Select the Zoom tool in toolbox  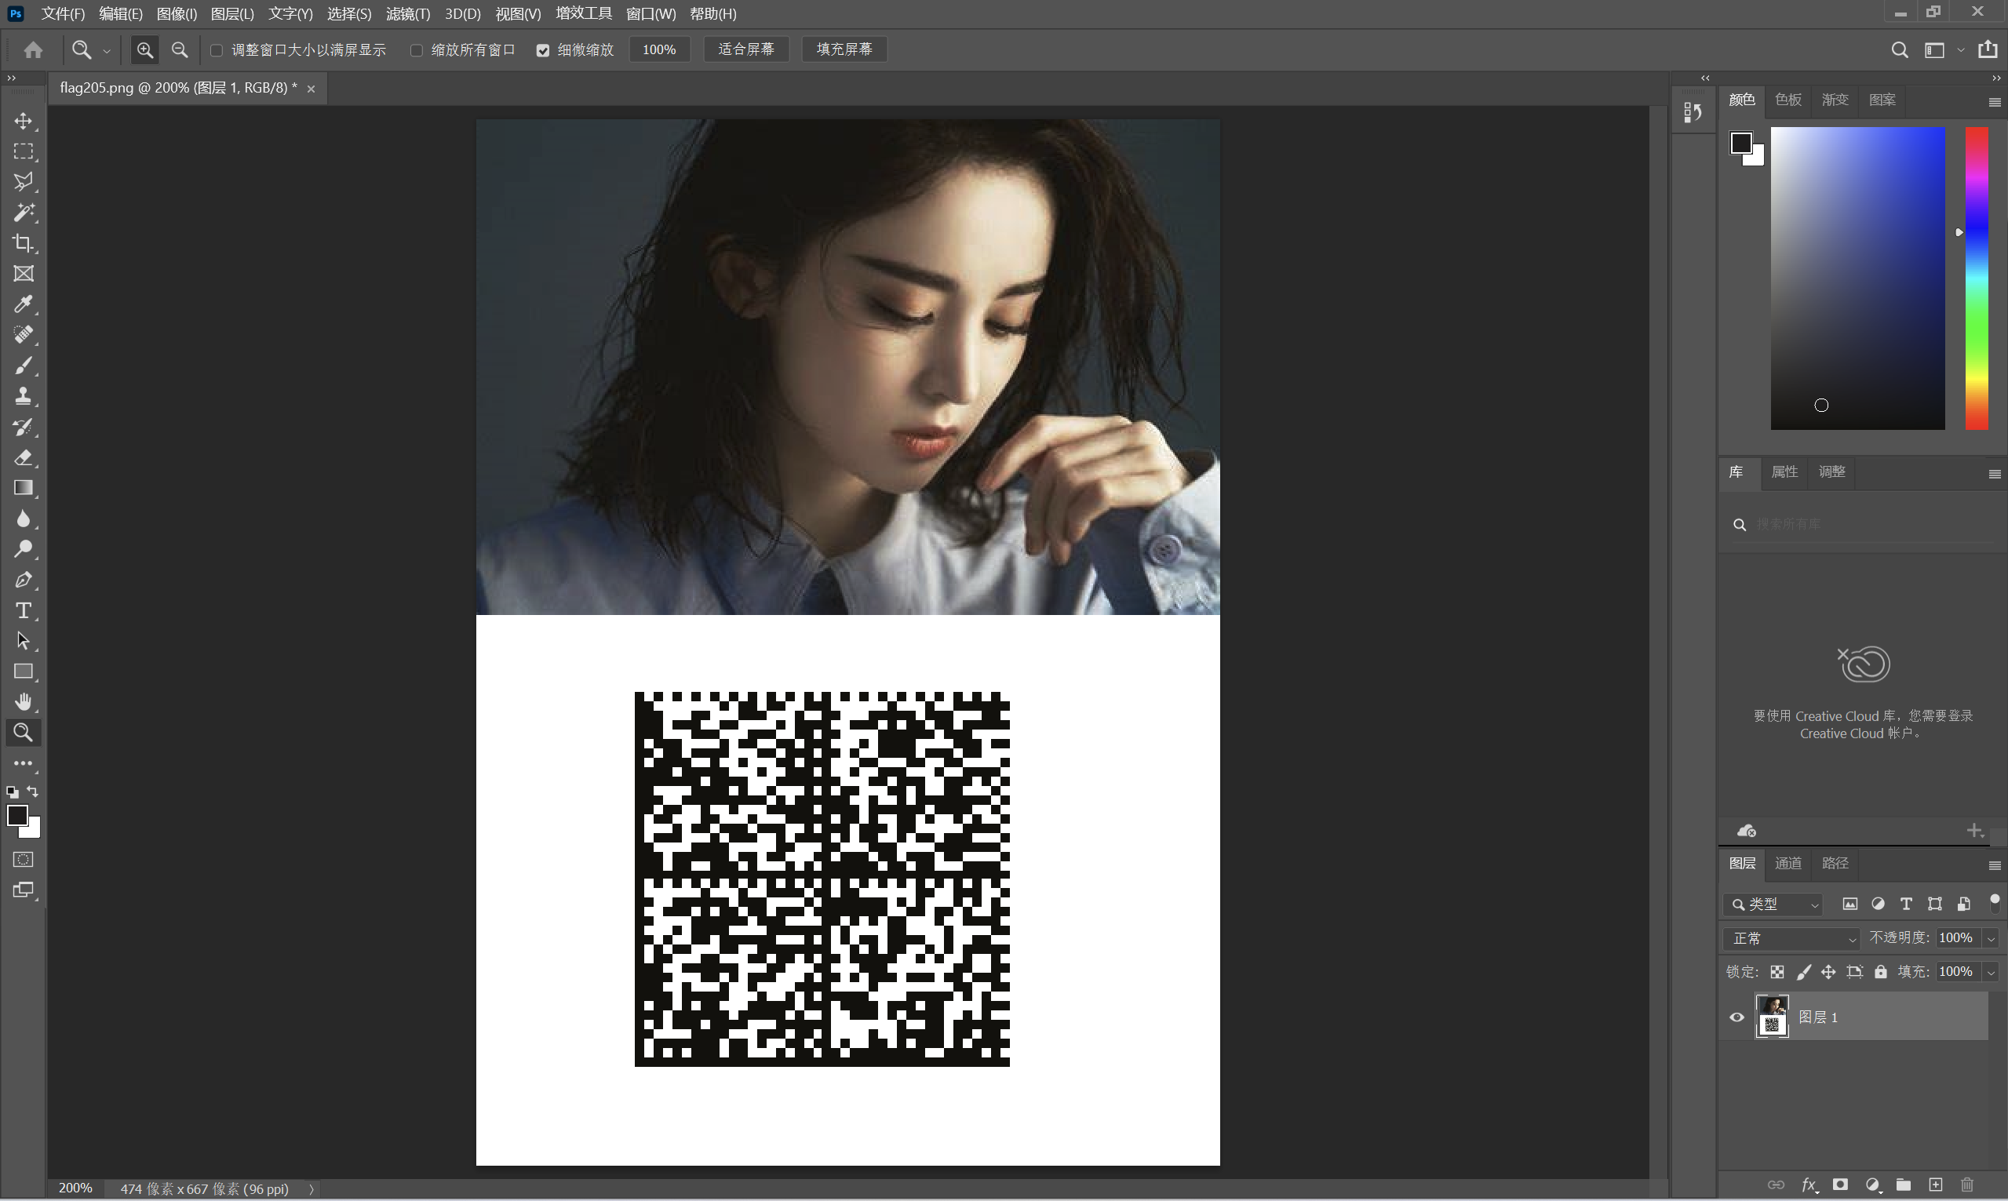(x=24, y=733)
